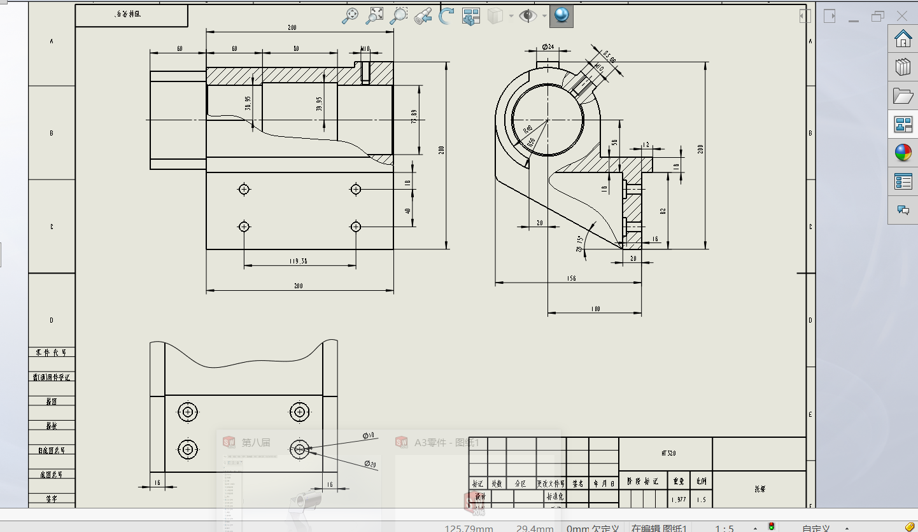
Task: Toggle the blue sphere scene view button
Action: (x=561, y=16)
